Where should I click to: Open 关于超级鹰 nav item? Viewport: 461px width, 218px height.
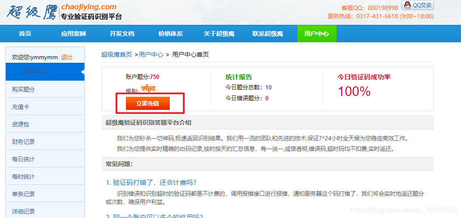pos(219,34)
